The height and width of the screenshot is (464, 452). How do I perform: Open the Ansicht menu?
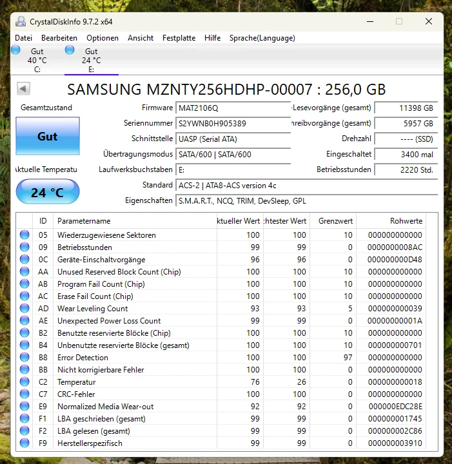click(x=141, y=38)
